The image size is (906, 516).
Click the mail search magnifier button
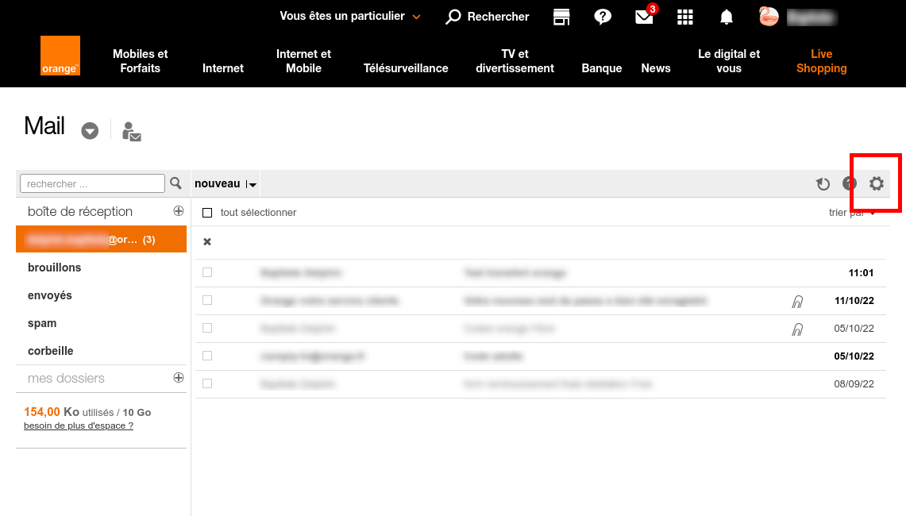pos(175,183)
